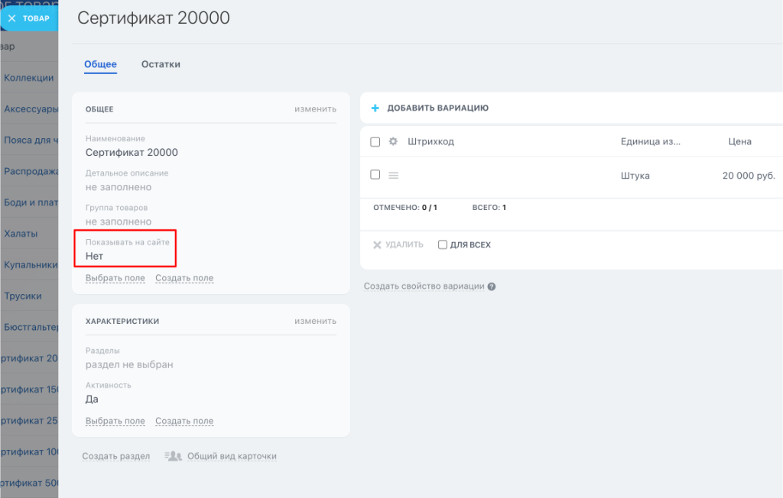The image size is (783, 498).
Task: Click the card layout icon near Общий вид карточки
Action: point(174,456)
